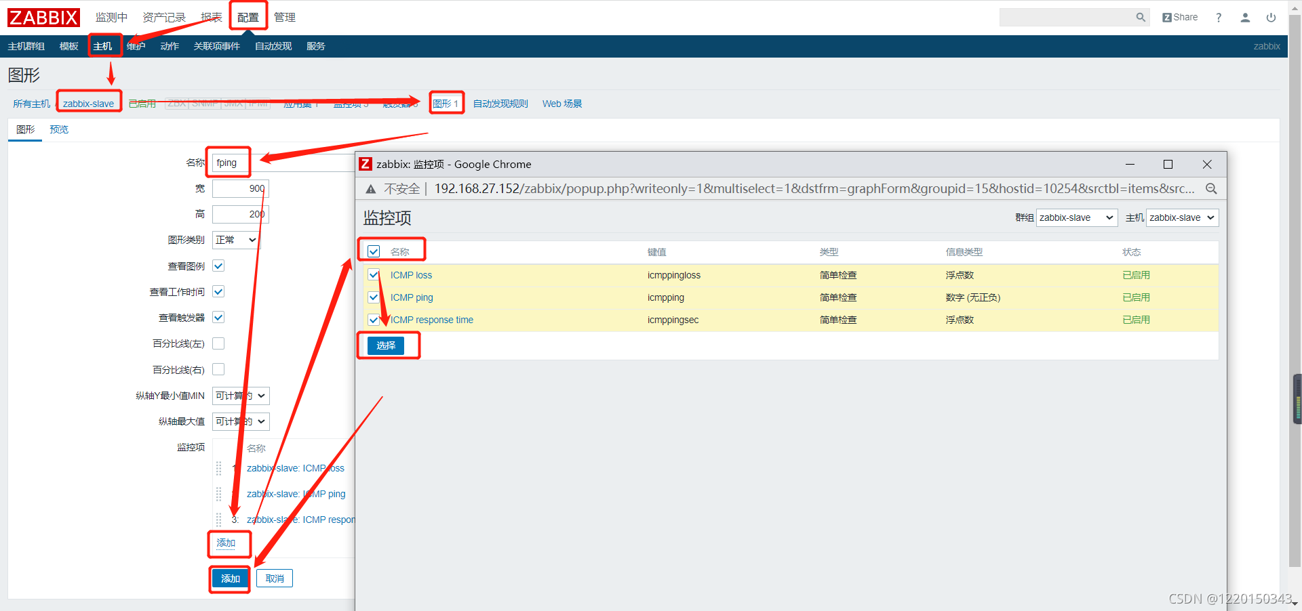Go to 自动发现 submenu

click(273, 46)
